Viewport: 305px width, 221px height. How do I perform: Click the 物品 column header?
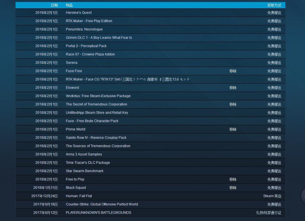click(x=69, y=5)
